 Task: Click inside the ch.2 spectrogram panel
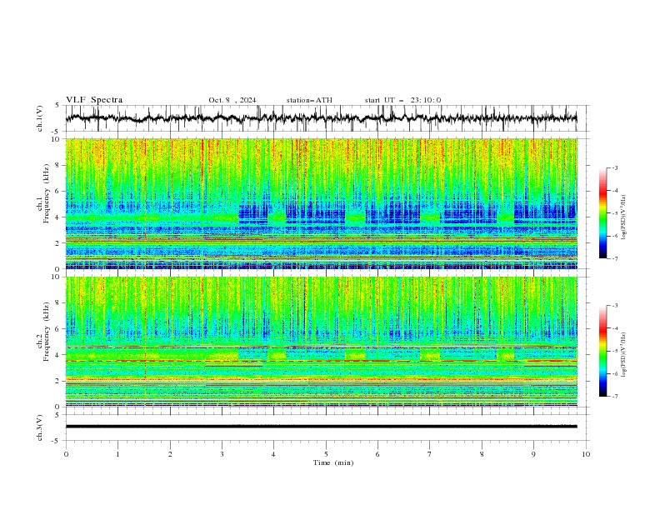[x=321, y=342]
